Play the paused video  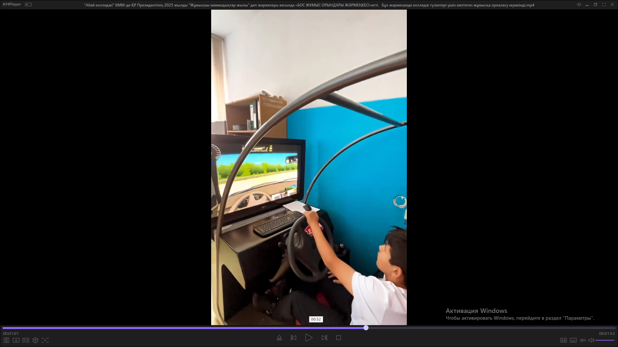click(309, 338)
